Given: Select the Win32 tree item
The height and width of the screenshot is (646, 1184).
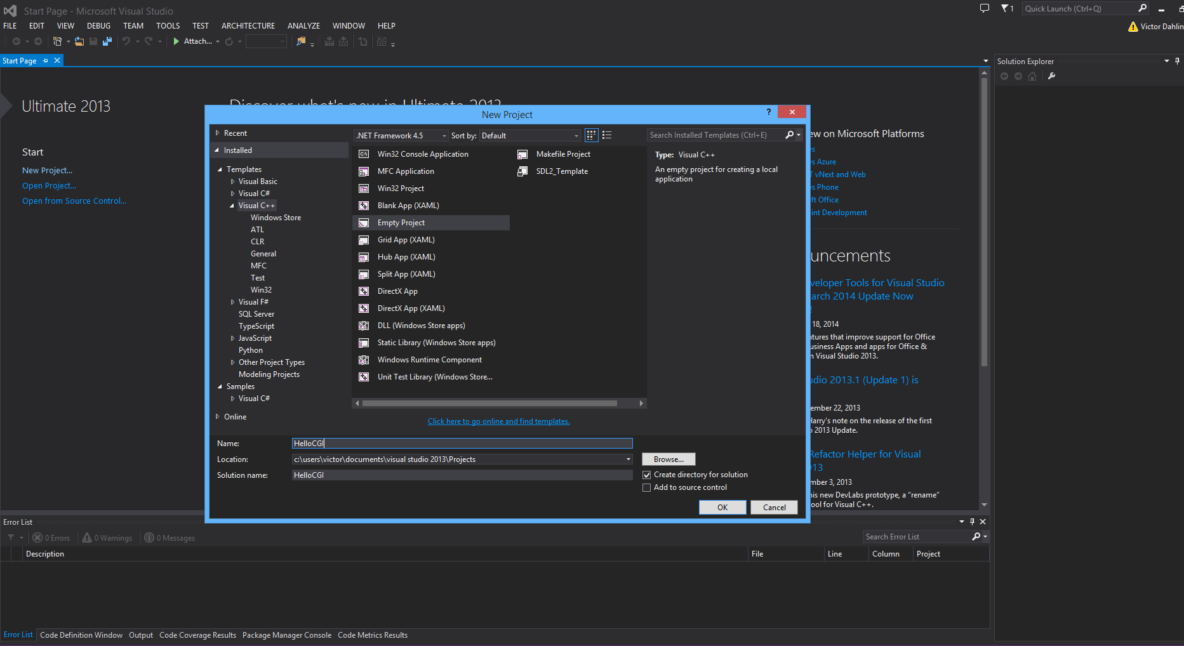Looking at the screenshot, I should 261,290.
